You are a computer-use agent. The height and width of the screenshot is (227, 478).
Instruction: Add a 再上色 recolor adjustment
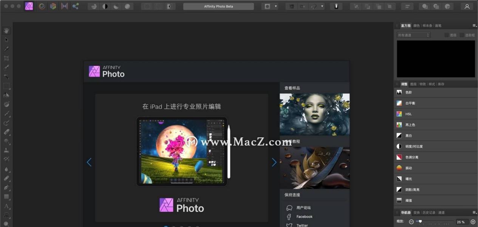[436, 124]
